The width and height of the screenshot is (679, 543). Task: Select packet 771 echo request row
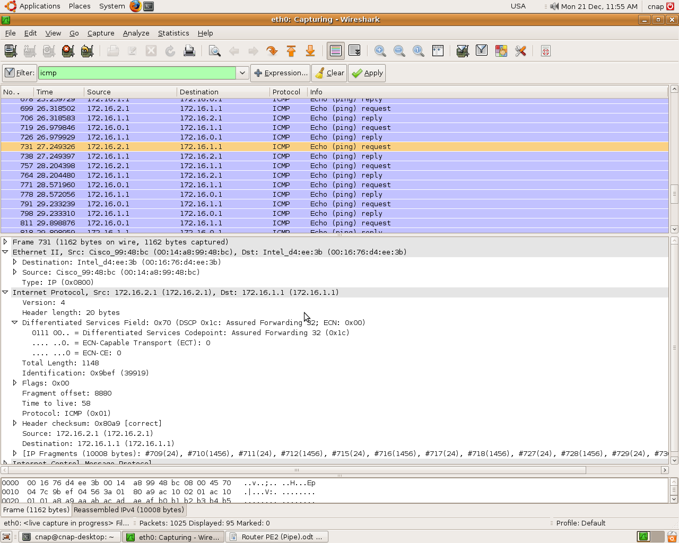pos(335,185)
